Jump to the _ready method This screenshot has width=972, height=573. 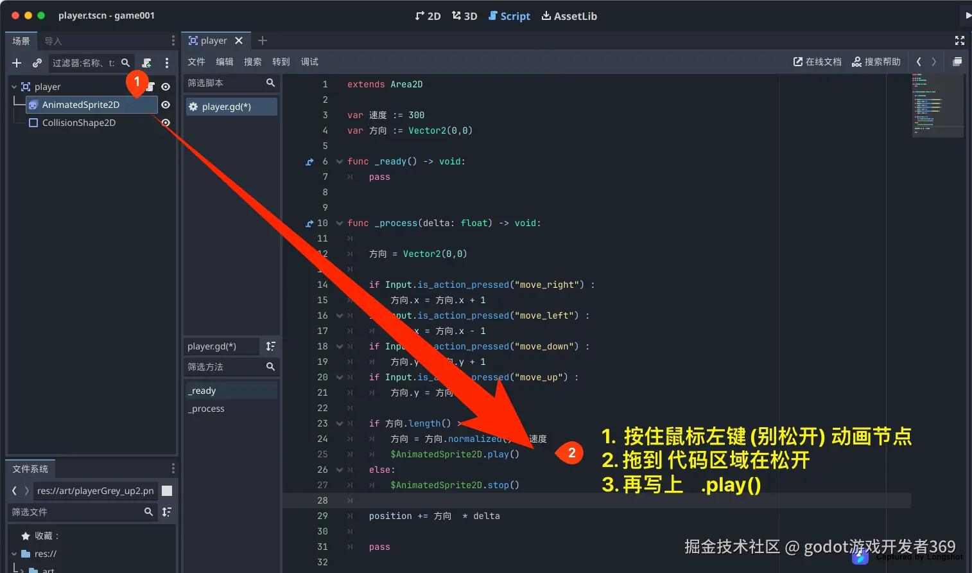(x=231, y=391)
